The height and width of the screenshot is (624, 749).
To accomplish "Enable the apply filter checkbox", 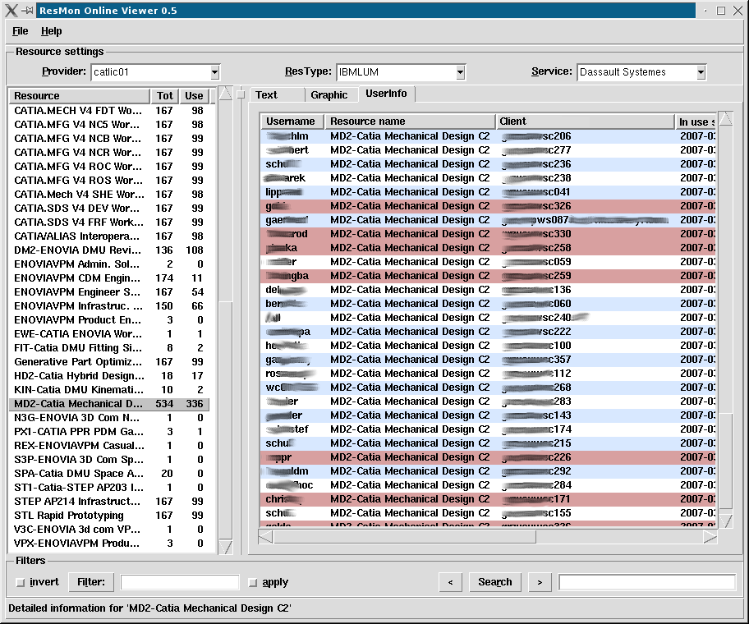I will point(253,582).
